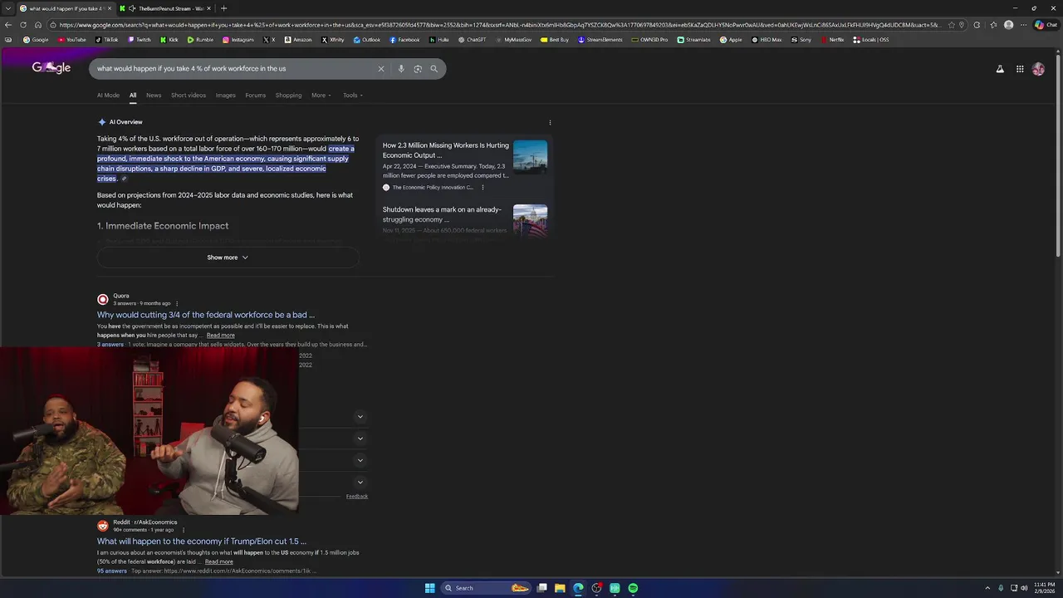Click the Feedback link
The height and width of the screenshot is (598, 1063).
[357, 497]
